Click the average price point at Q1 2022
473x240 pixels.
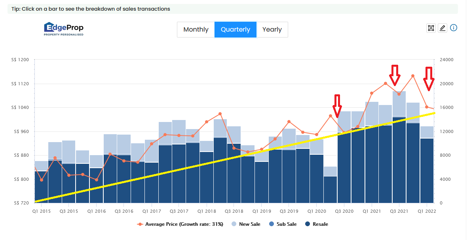(427, 107)
